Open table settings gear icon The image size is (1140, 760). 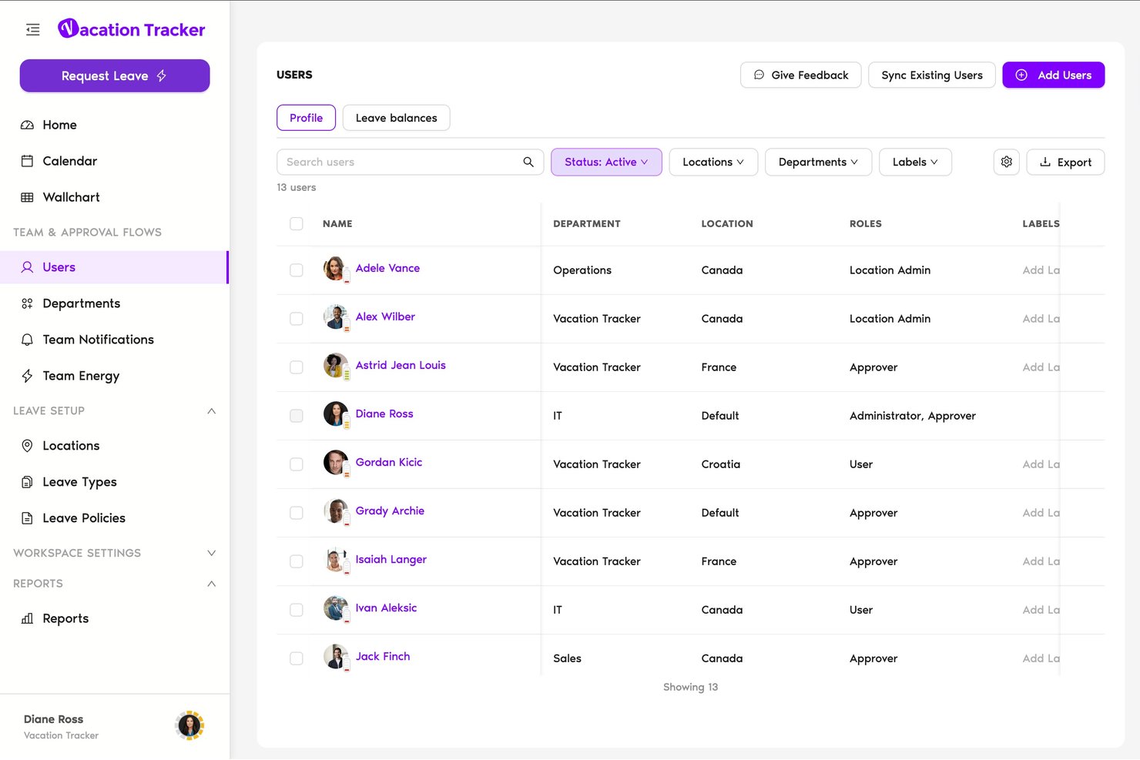1007,162
